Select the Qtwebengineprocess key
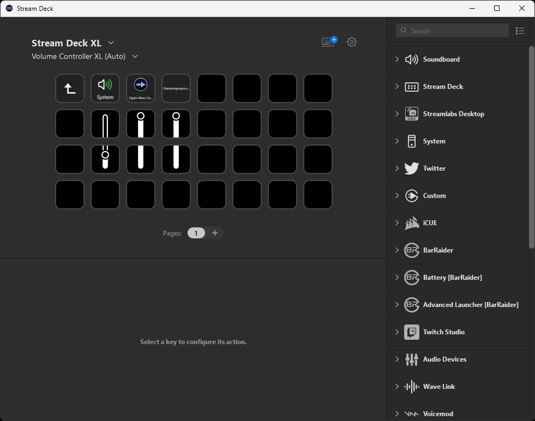This screenshot has height=421, width=535. [176, 88]
